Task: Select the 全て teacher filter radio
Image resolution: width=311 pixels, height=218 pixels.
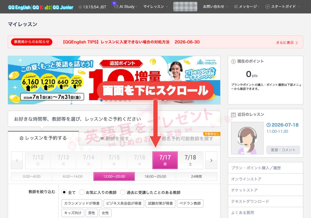Action: (x=64, y=192)
